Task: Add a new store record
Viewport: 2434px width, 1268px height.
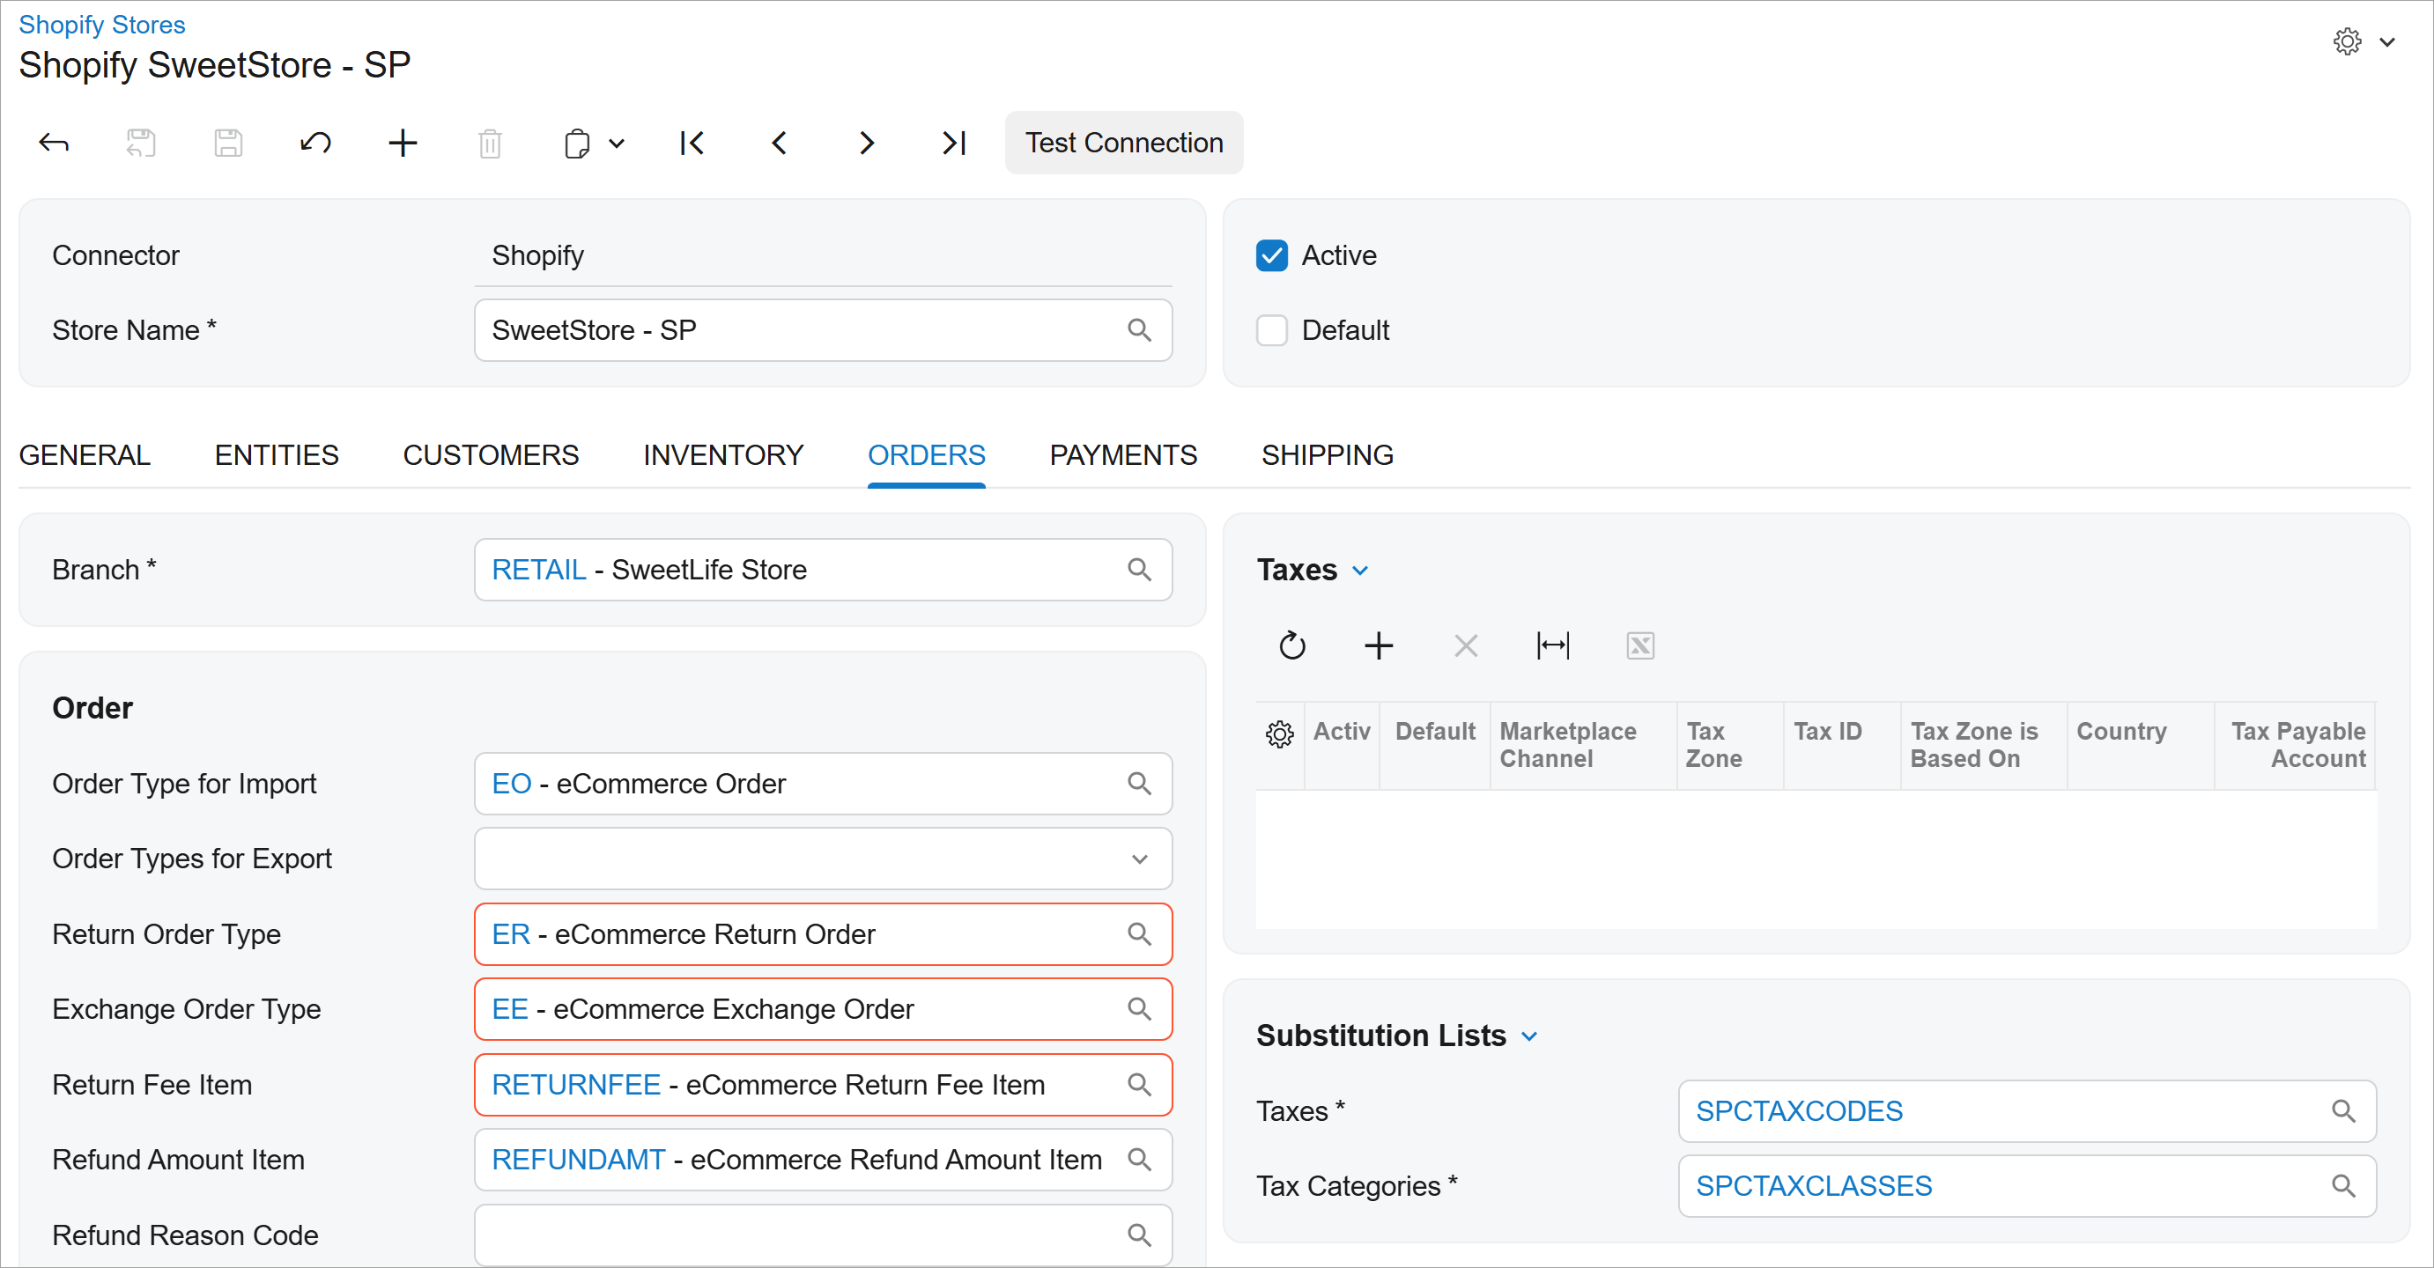Action: 403,143
